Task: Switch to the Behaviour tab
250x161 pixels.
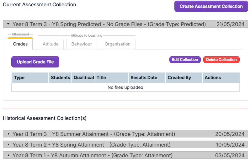Action: tap(82, 44)
